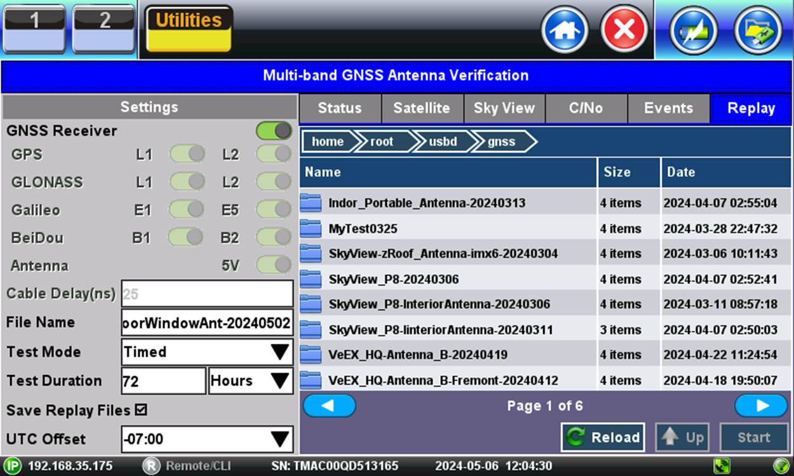
Task: Click the globe icon in bottom right corner
Action: coord(781,465)
